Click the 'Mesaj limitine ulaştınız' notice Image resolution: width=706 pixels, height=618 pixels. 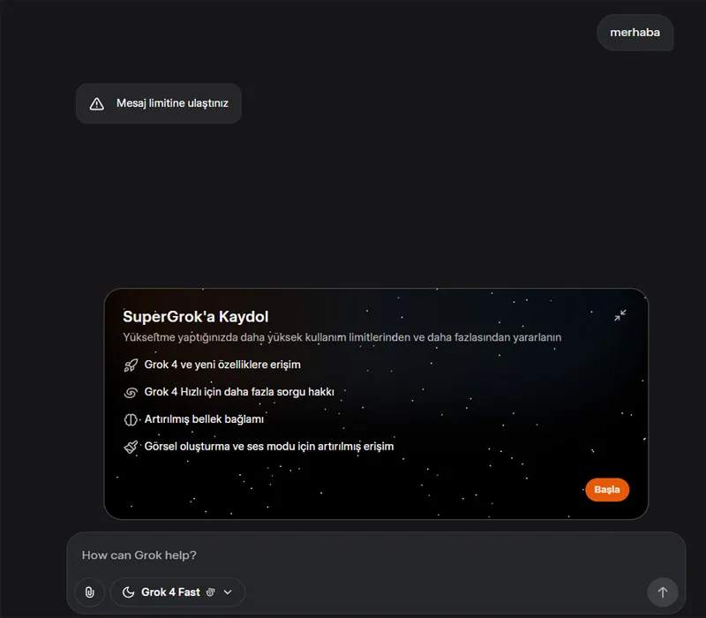(159, 103)
